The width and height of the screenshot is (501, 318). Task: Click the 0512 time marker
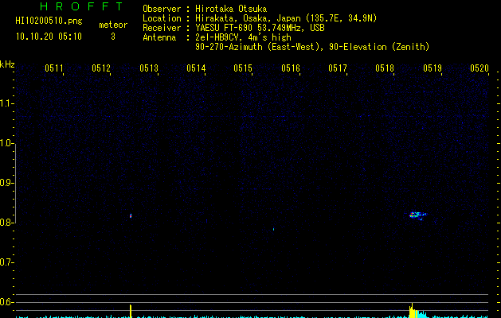(101, 68)
